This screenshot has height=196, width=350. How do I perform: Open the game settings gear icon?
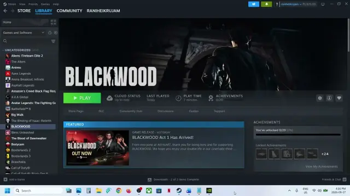click(320, 98)
